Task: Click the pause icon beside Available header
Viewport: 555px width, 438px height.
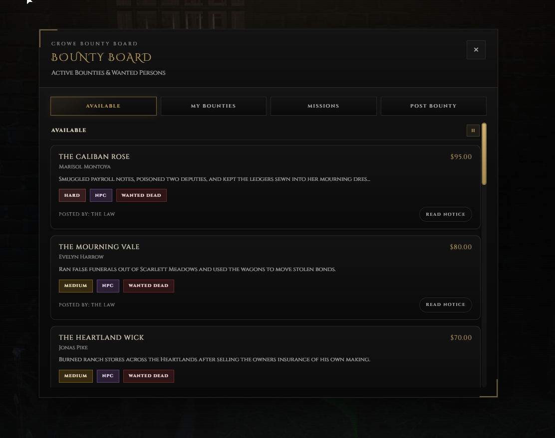Action: click(x=473, y=131)
